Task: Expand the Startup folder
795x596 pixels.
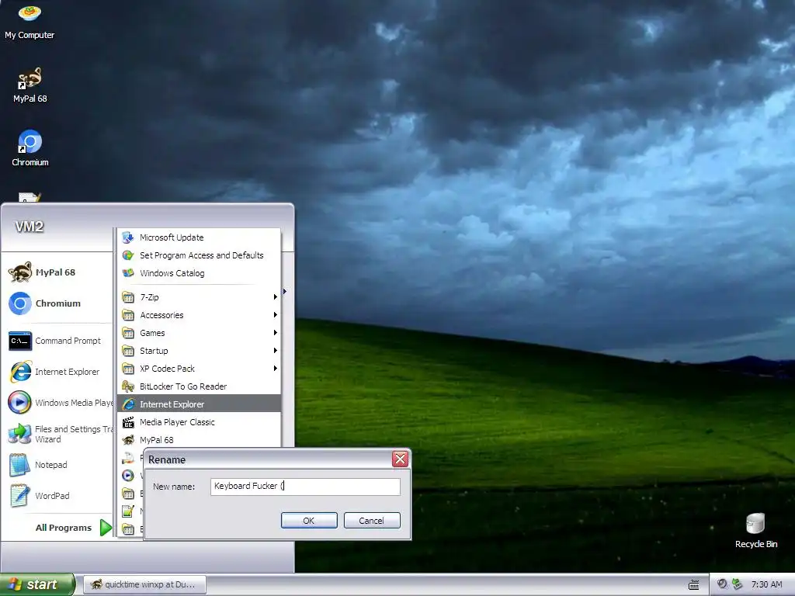Action: pyautogui.click(x=199, y=350)
